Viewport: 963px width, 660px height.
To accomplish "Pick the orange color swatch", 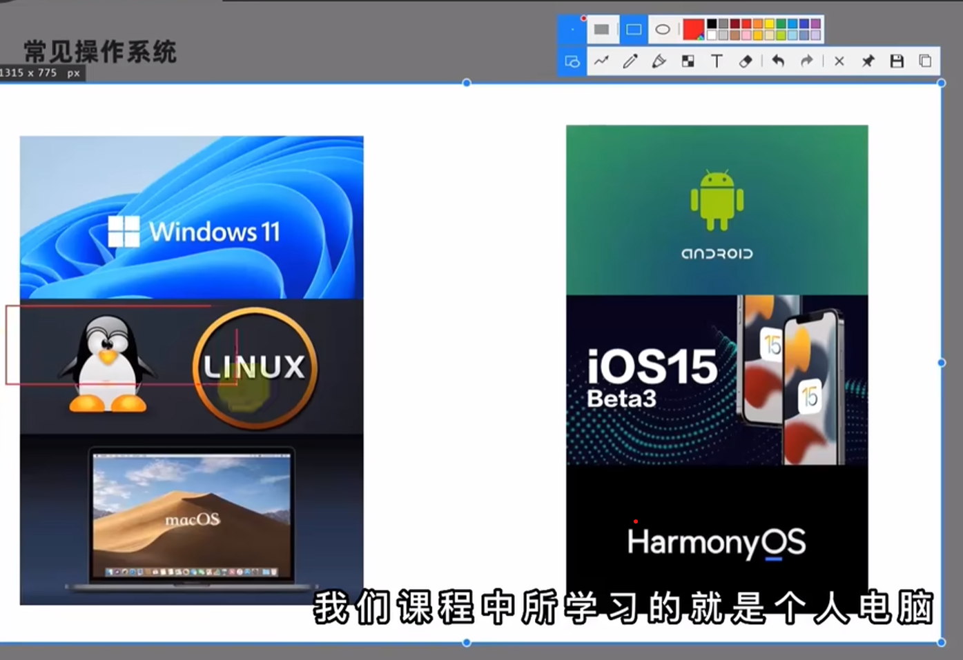I will (758, 24).
